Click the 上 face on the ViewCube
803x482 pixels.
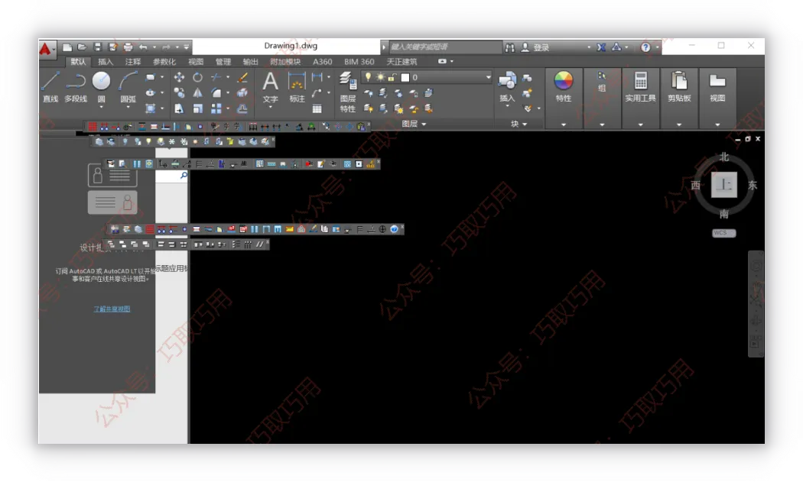coord(723,185)
